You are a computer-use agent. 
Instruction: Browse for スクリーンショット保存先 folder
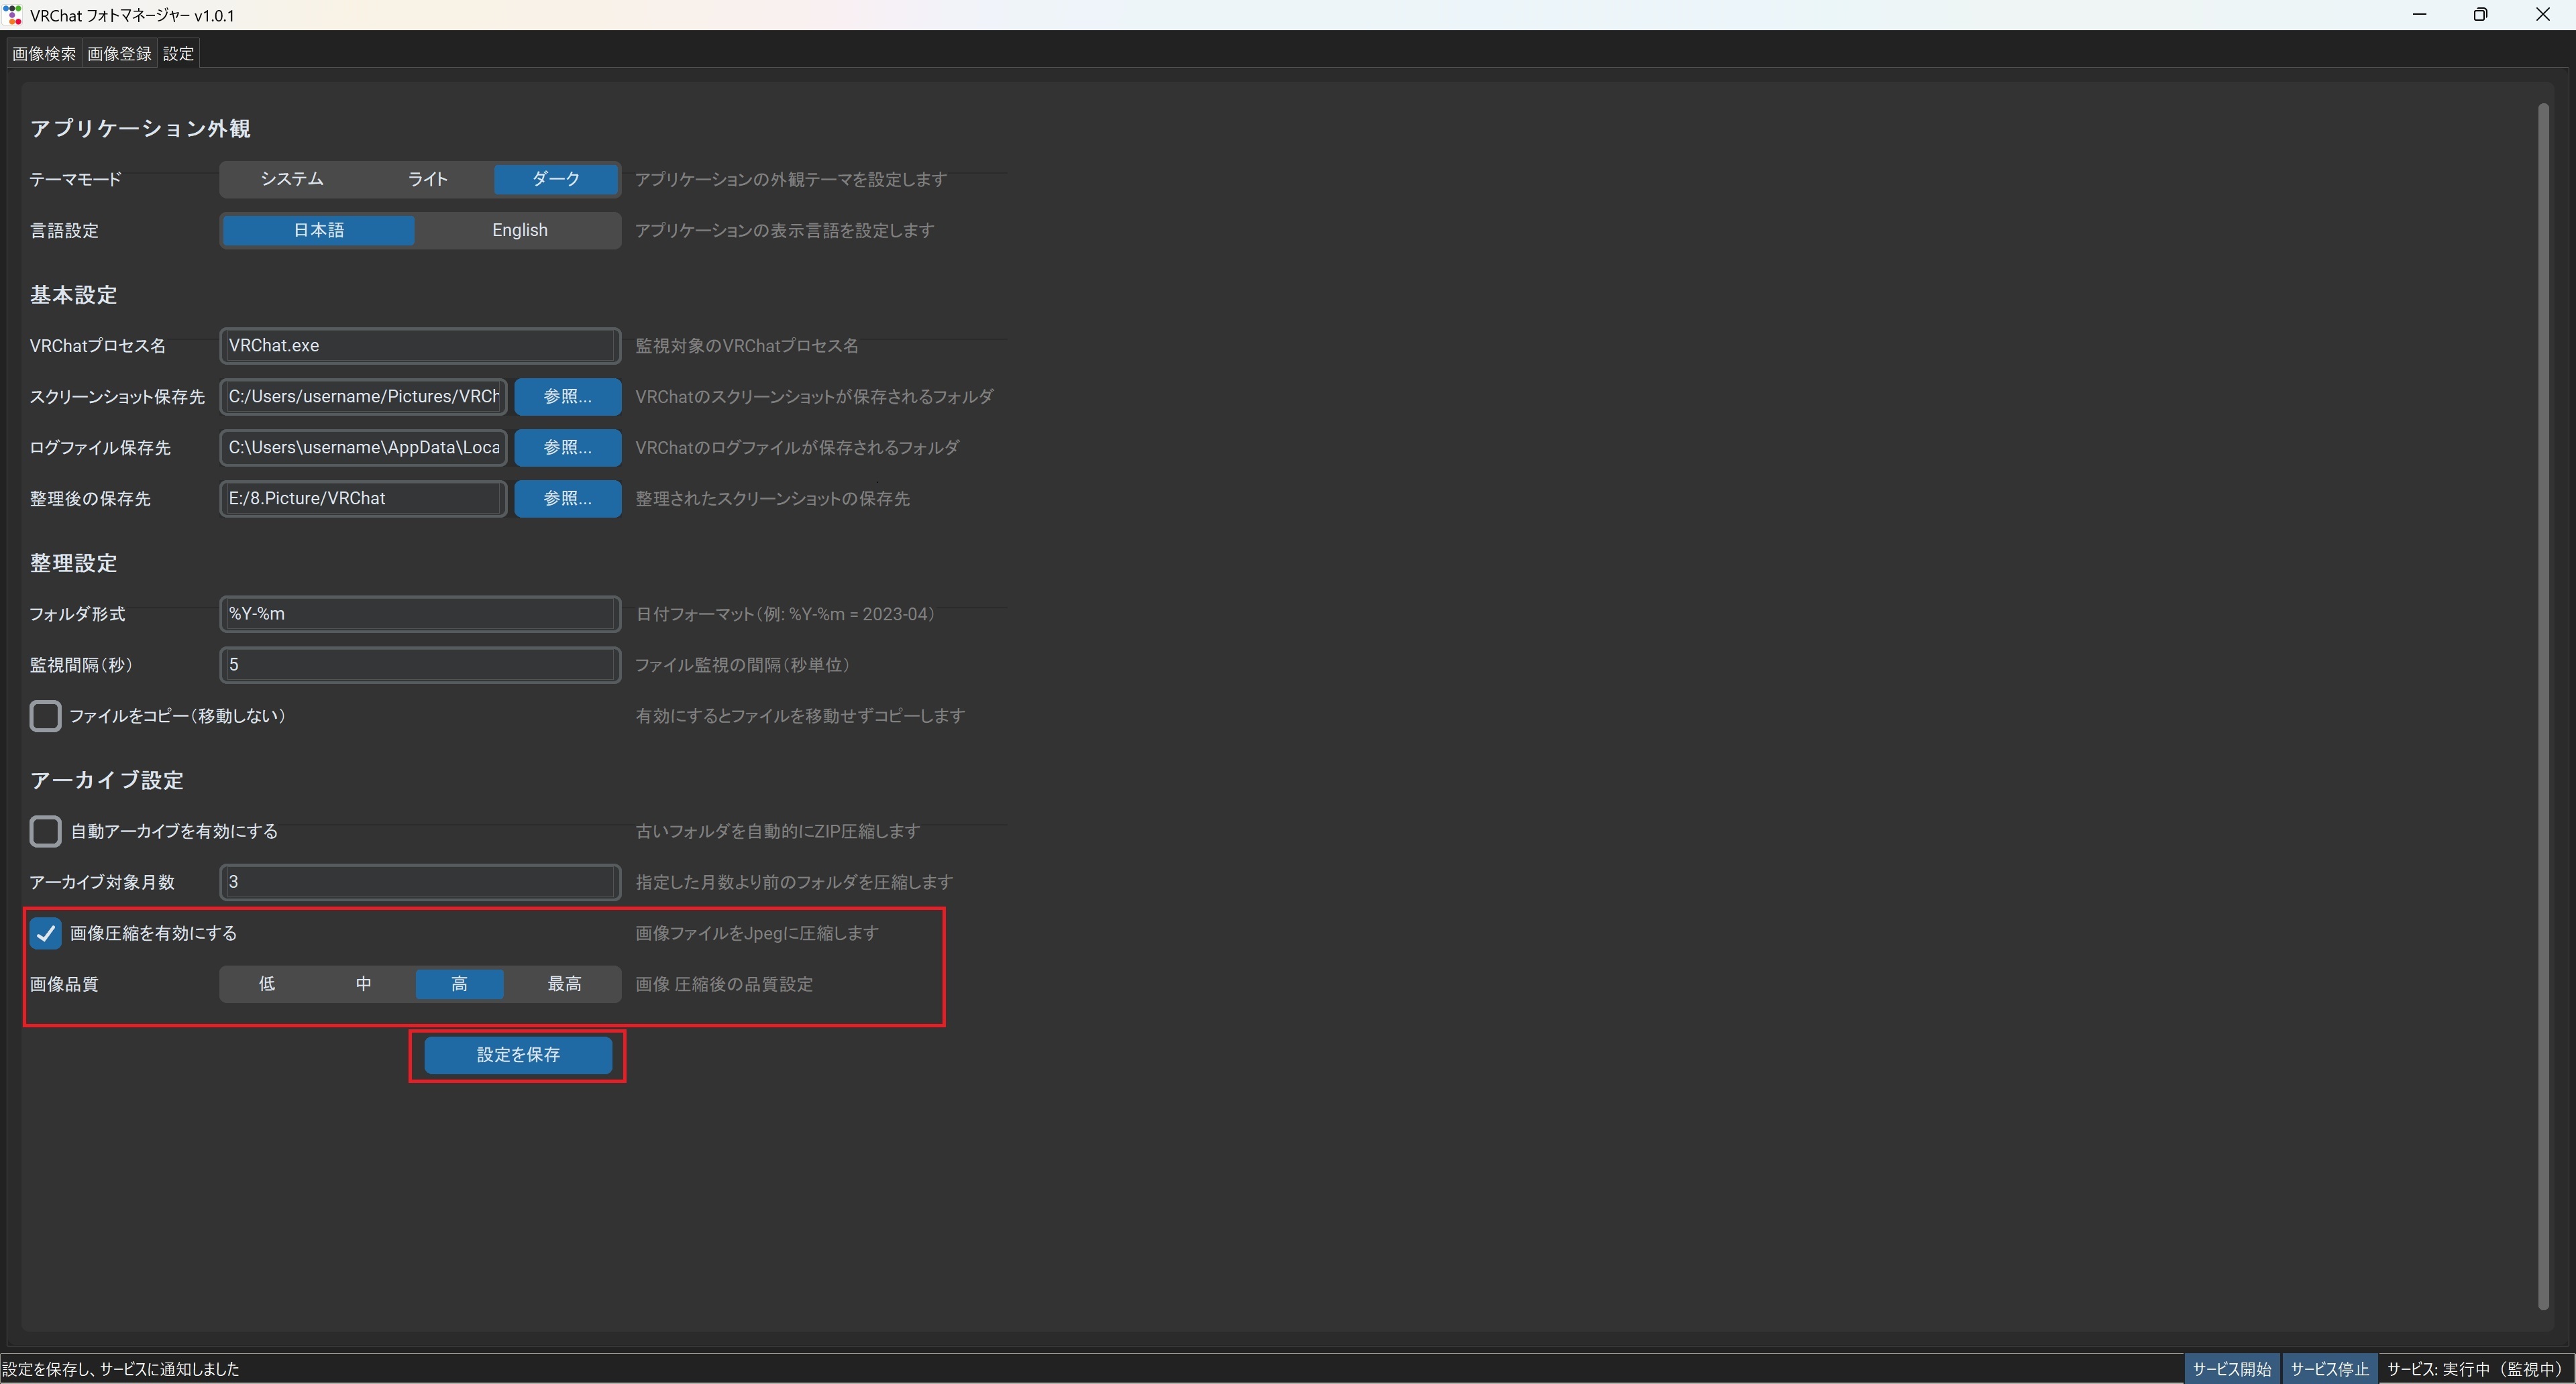(x=567, y=397)
